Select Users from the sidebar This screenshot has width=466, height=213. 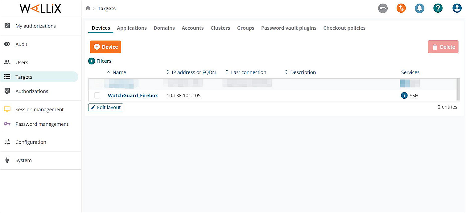(x=22, y=62)
